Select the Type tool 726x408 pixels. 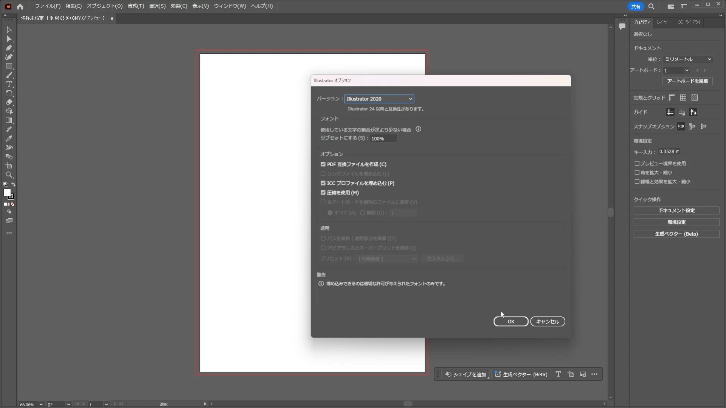(9, 84)
